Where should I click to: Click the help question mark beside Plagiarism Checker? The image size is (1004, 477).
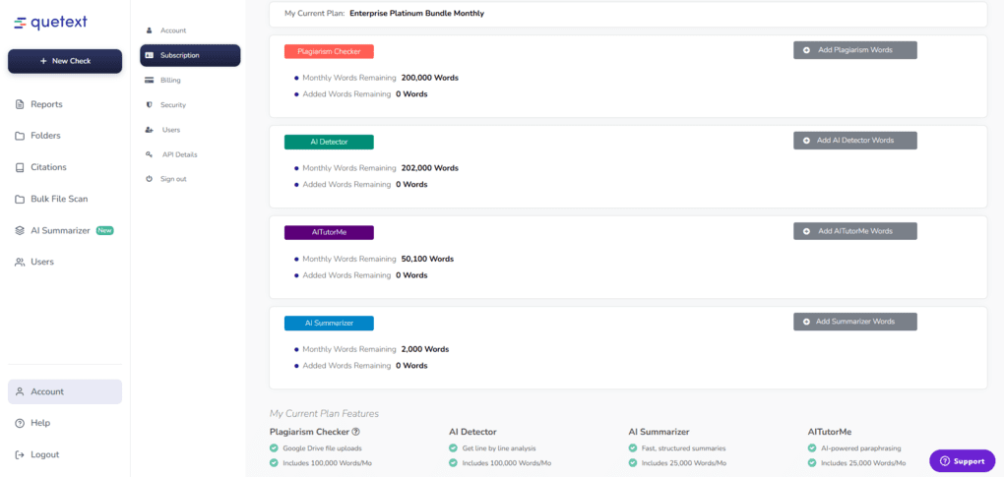pos(356,431)
